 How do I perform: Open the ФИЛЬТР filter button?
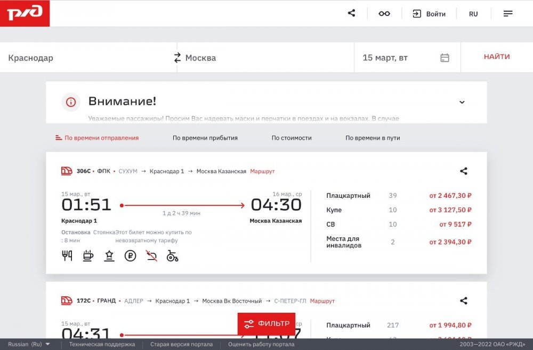pyautogui.click(x=266, y=323)
